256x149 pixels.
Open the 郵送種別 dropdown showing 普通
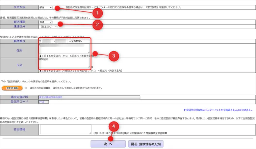(x=46, y=22)
